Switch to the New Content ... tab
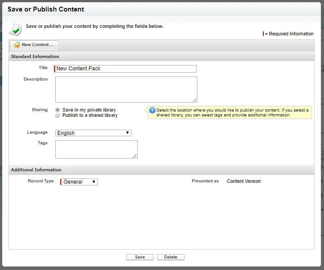This screenshot has width=324, height=270. (x=34, y=45)
